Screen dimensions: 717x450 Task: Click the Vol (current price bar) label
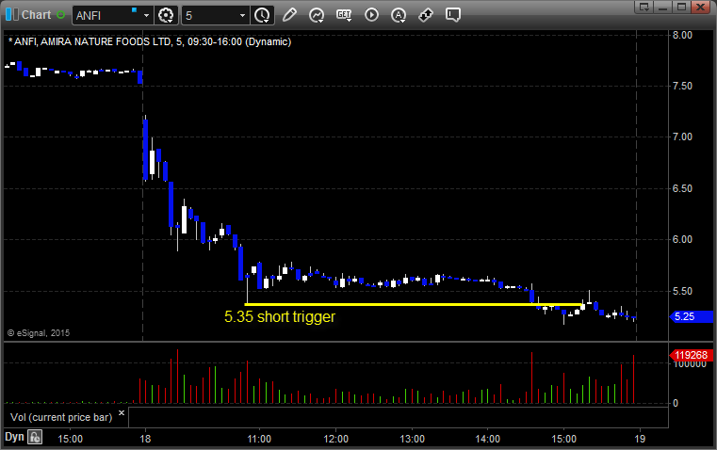[61, 417]
